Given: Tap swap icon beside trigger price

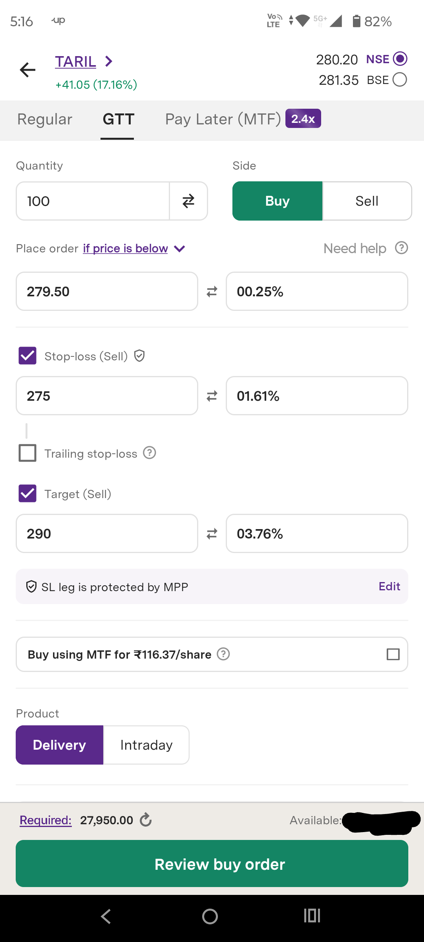Looking at the screenshot, I should 212,292.
